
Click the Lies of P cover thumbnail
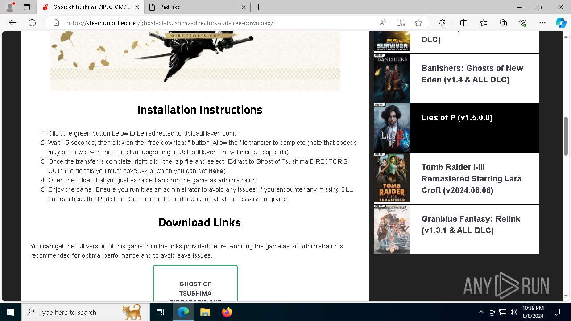pyautogui.click(x=392, y=128)
